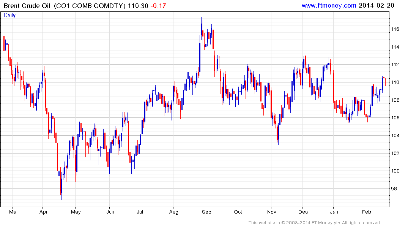Click the 100 price axis label
The height and width of the screenshot is (228, 408).
(395, 171)
